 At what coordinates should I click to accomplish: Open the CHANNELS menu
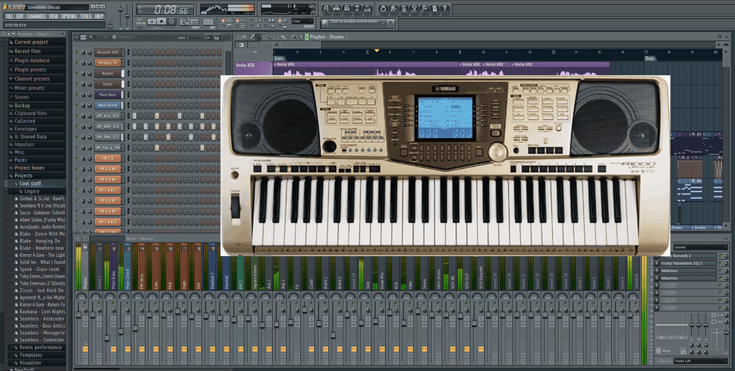(36, 16)
